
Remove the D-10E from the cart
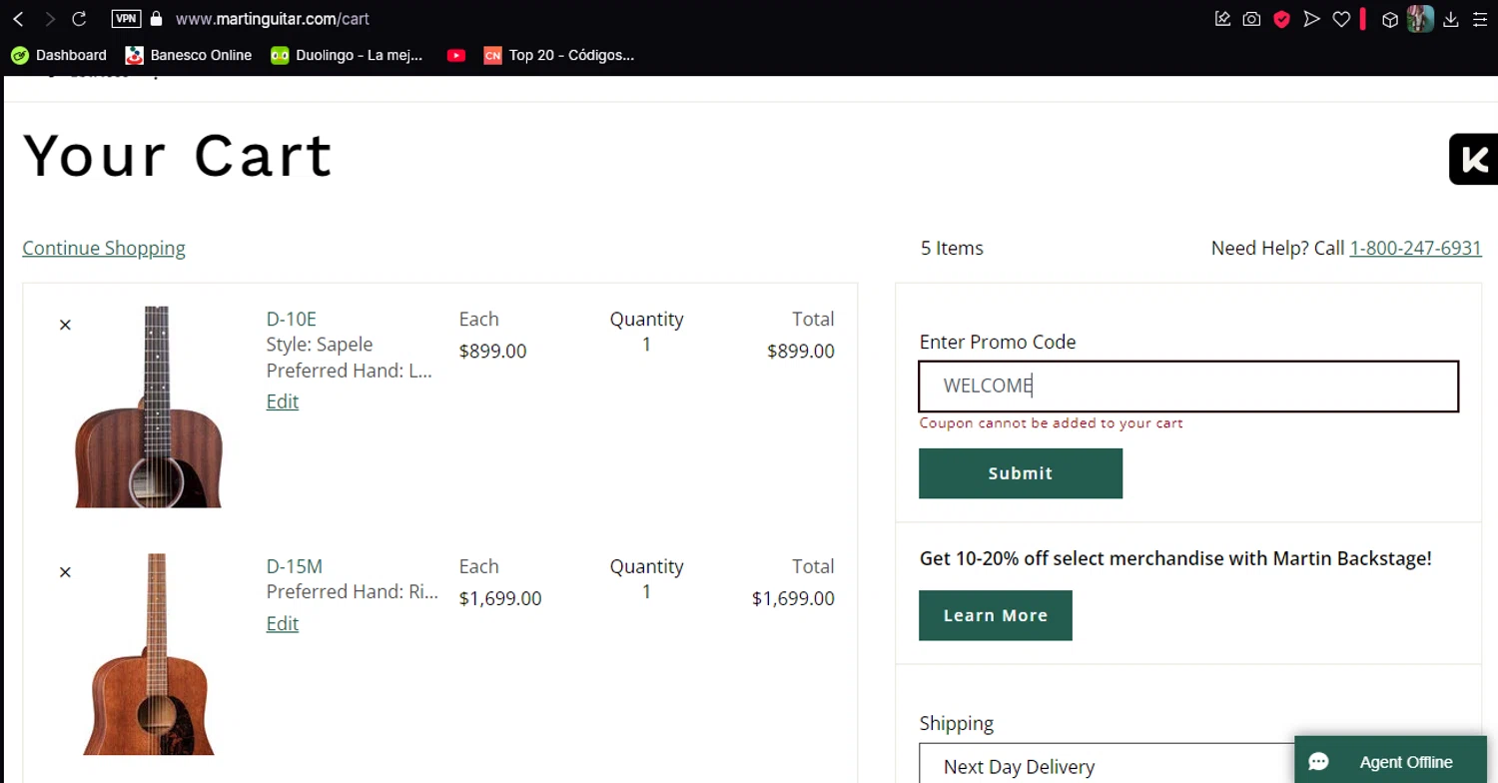tap(65, 325)
